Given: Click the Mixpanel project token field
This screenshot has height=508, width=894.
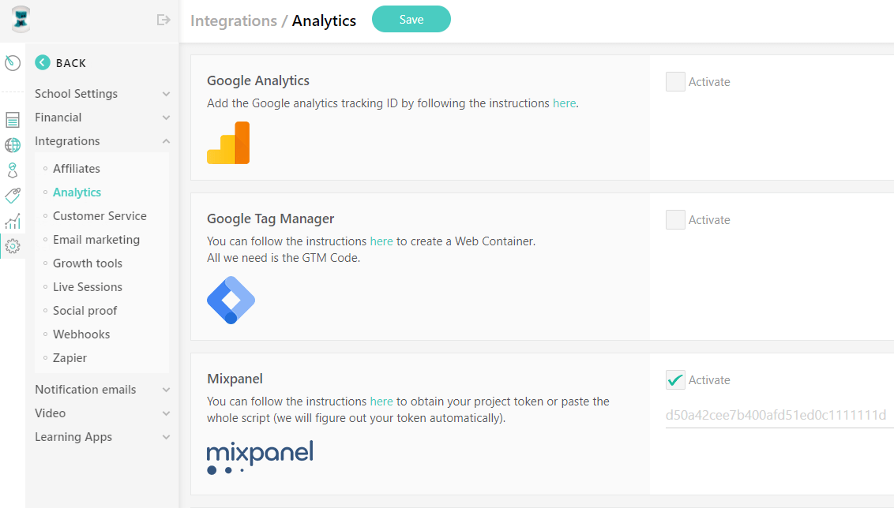Looking at the screenshot, I should tap(779, 415).
